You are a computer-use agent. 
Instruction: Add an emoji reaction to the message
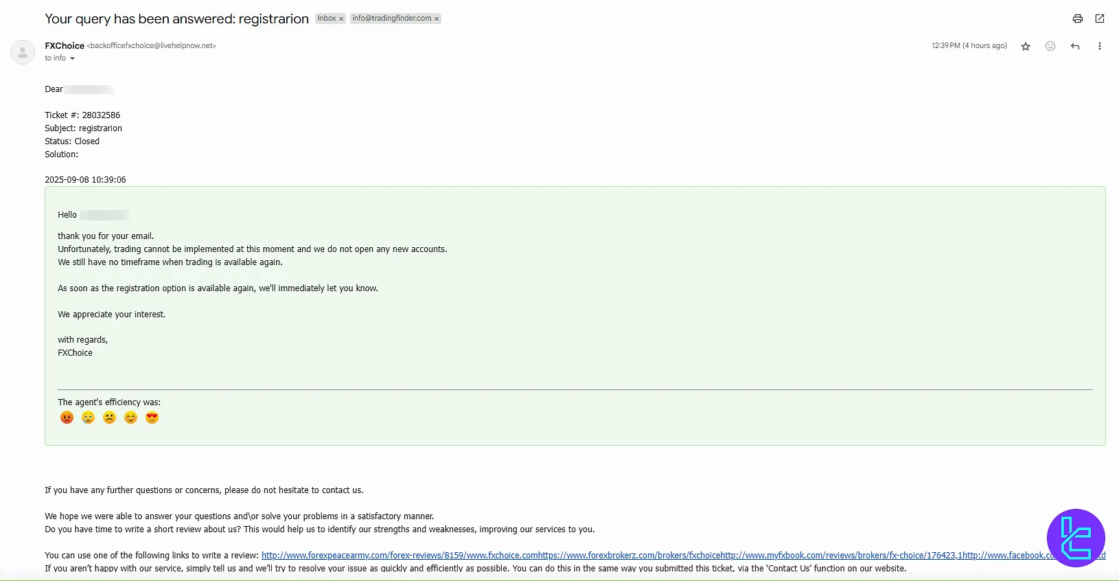1050,46
